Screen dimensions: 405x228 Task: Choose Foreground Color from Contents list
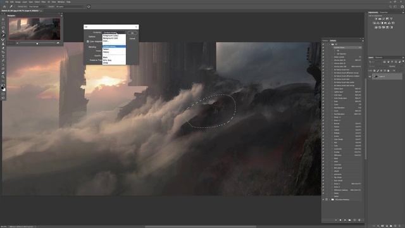pyautogui.click(x=114, y=35)
